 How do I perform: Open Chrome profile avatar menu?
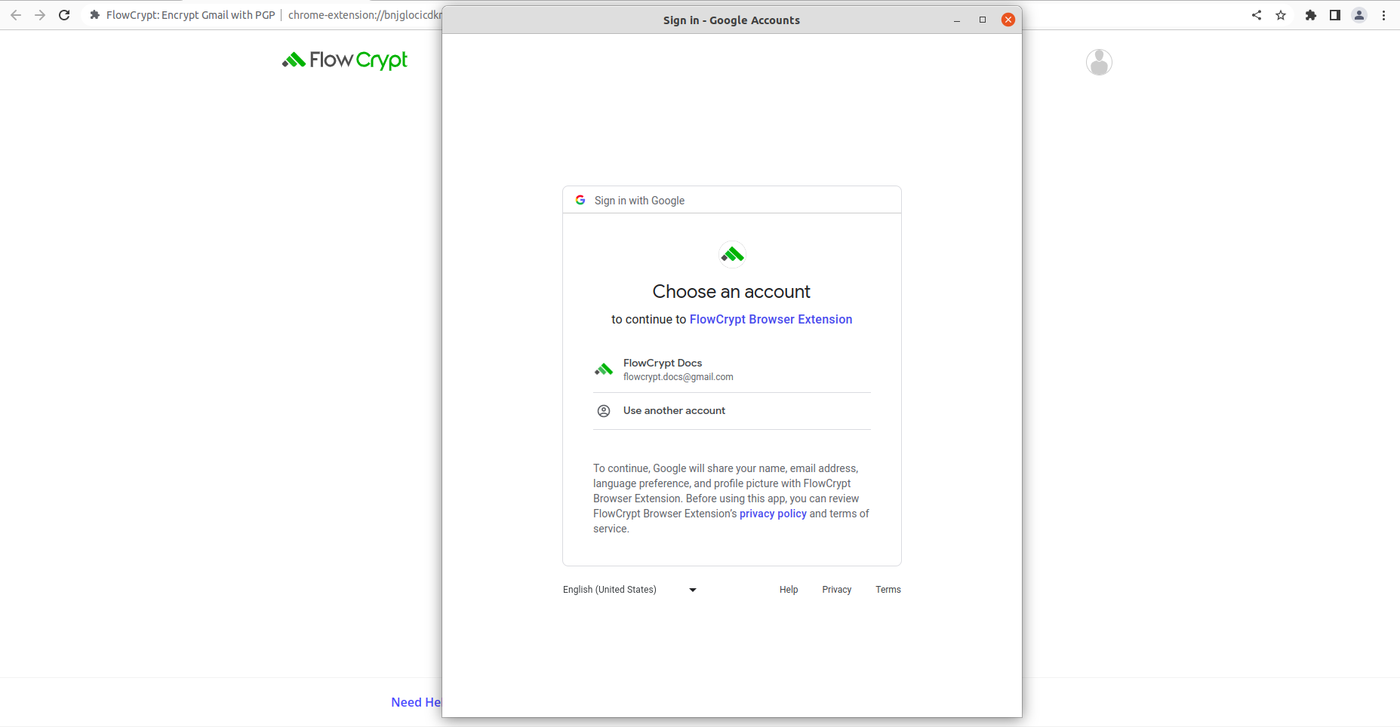coord(1359,15)
